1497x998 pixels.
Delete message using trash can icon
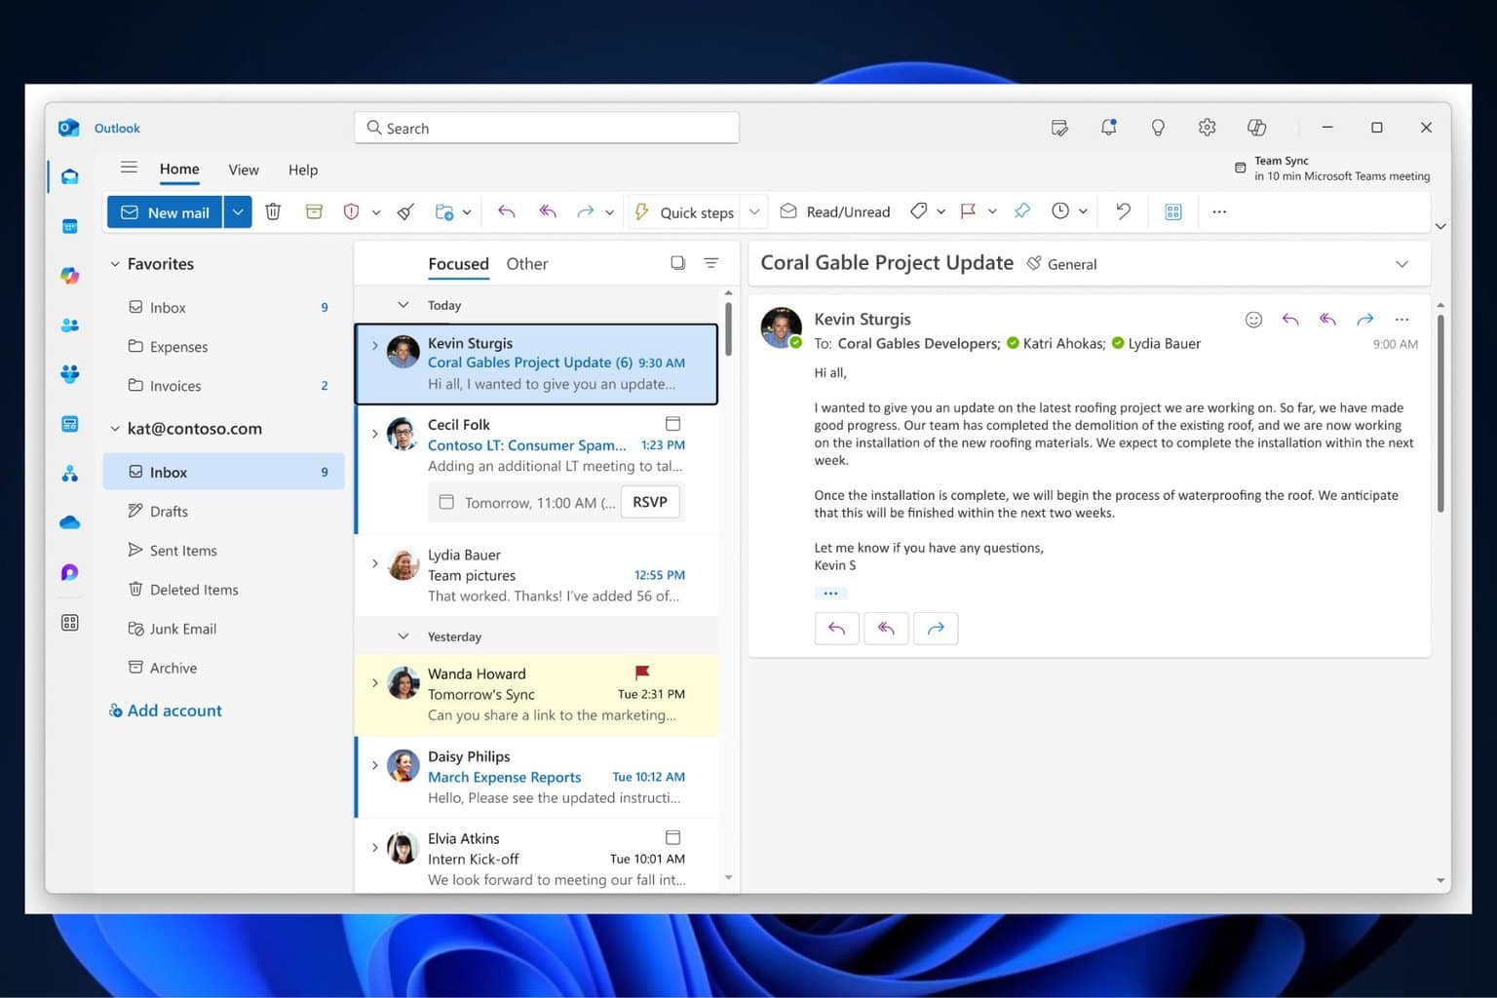(273, 211)
